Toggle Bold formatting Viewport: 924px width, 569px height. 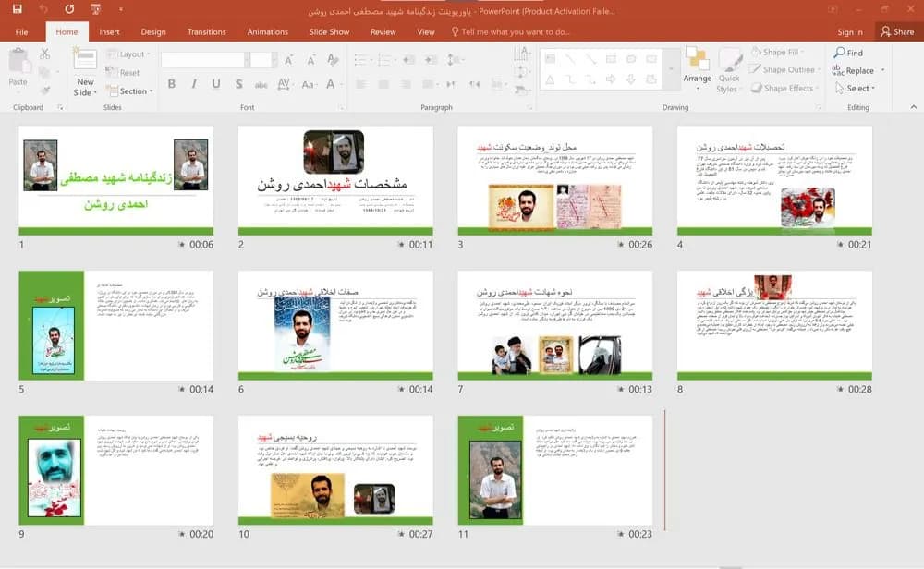point(172,84)
